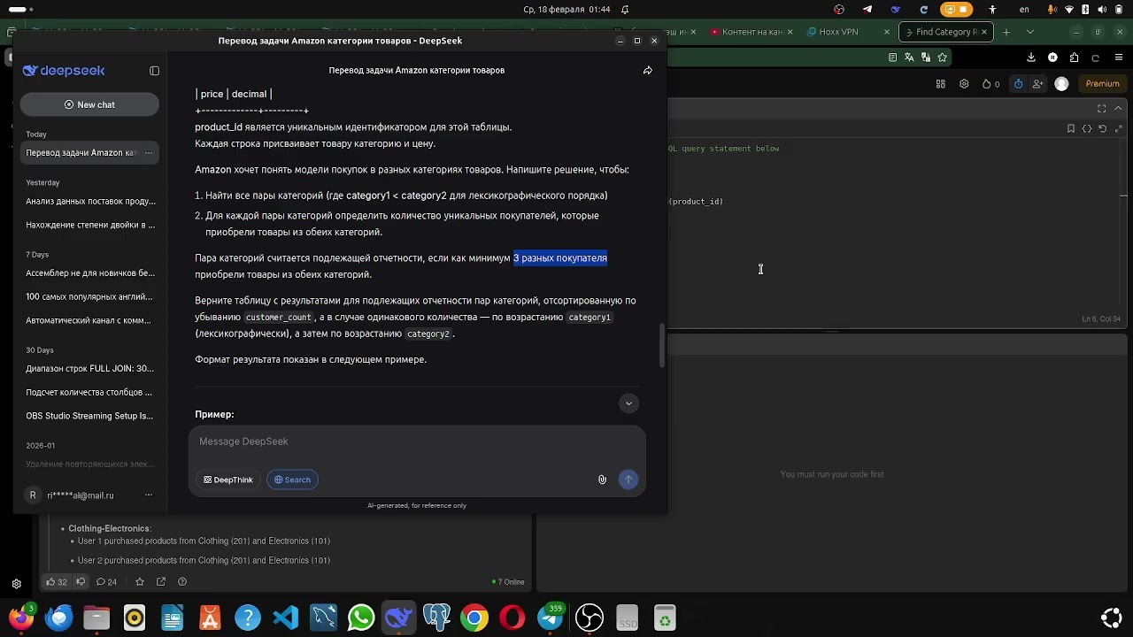Collapse the code editor panel chevron
The width and height of the screenshot is (1133, 637).
click(1117, 109)
